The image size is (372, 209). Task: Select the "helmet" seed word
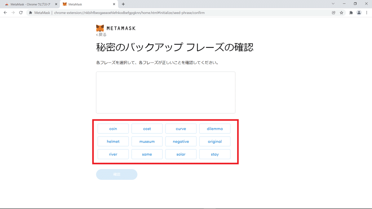[113, 142]
